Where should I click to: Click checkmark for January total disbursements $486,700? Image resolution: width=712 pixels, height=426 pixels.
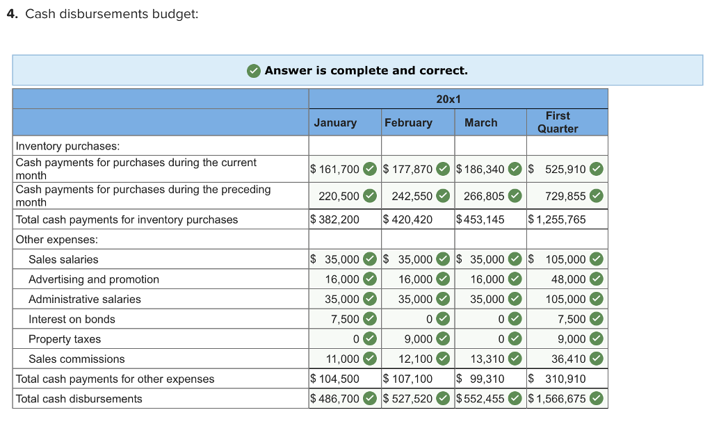370,398
